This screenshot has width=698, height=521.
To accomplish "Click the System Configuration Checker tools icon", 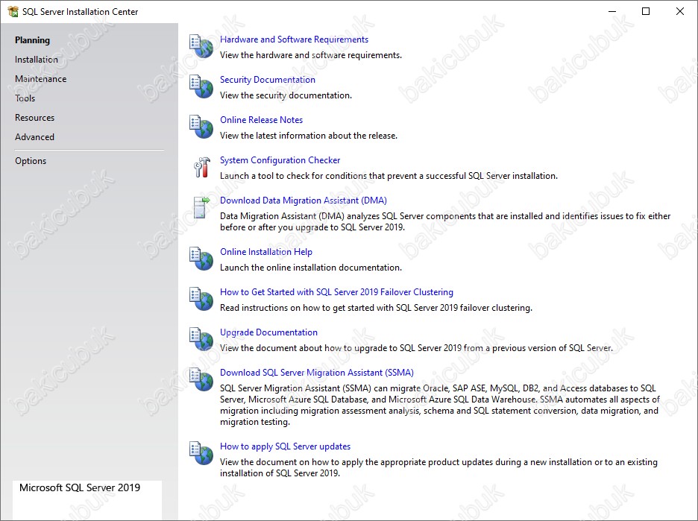I will click(201, 167).
